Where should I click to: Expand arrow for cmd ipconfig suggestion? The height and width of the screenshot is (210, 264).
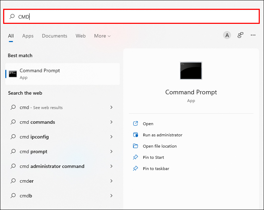[112, 137]
